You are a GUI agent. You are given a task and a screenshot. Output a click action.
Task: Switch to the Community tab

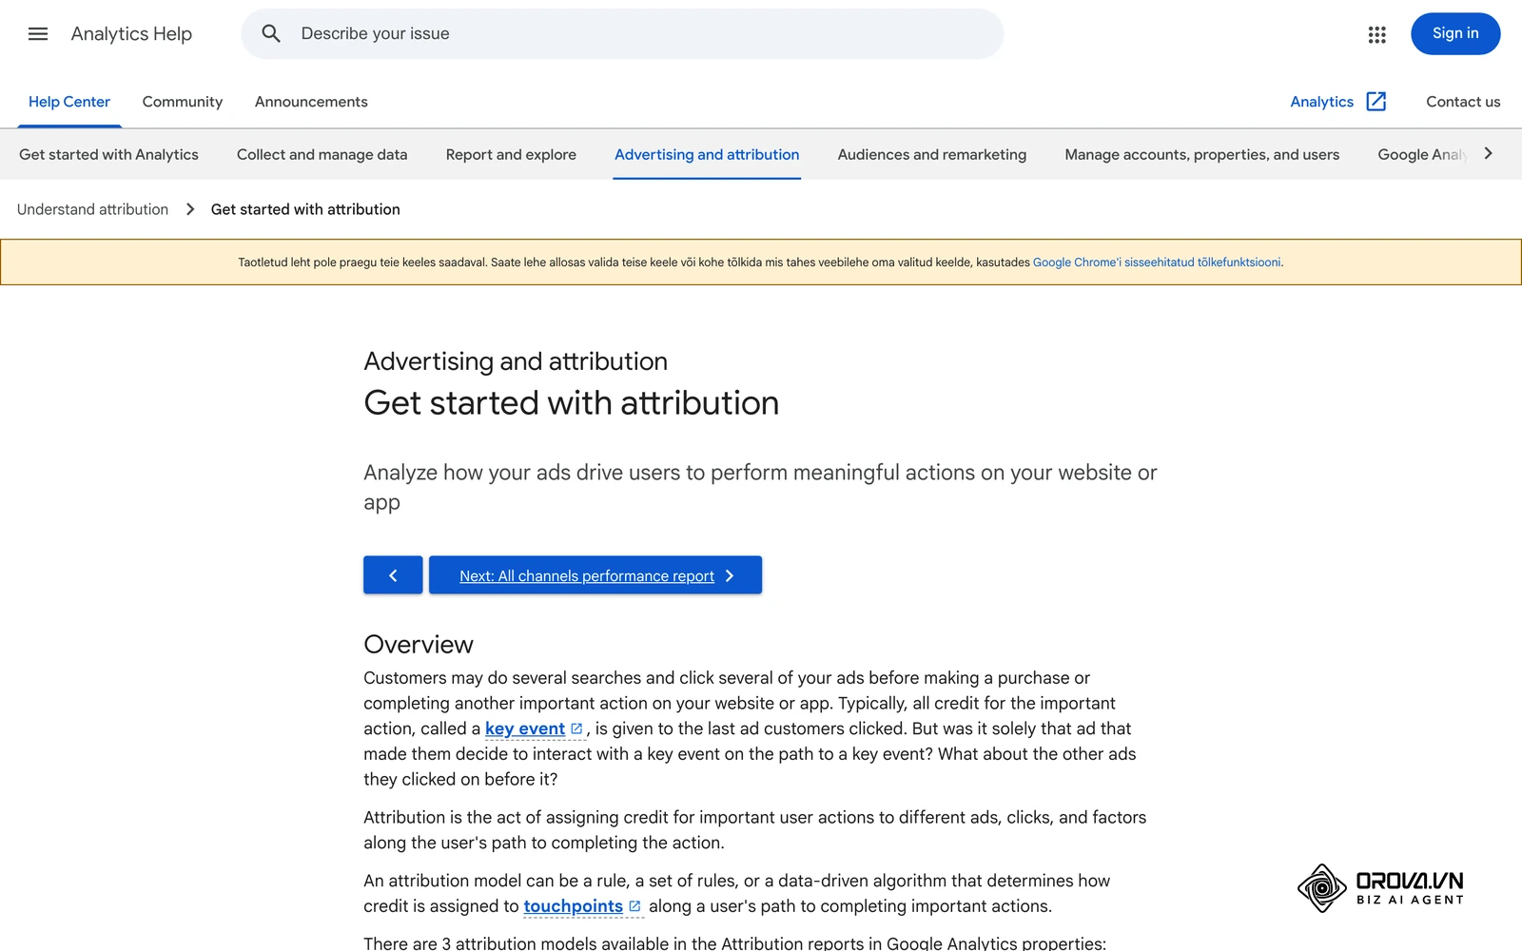coord(183,102)
